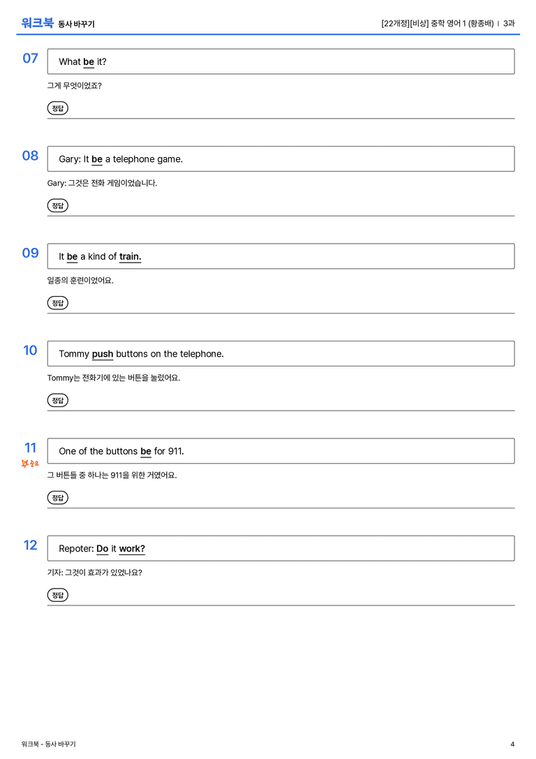Click the 정답 badge under question 09

click(57, 302)
